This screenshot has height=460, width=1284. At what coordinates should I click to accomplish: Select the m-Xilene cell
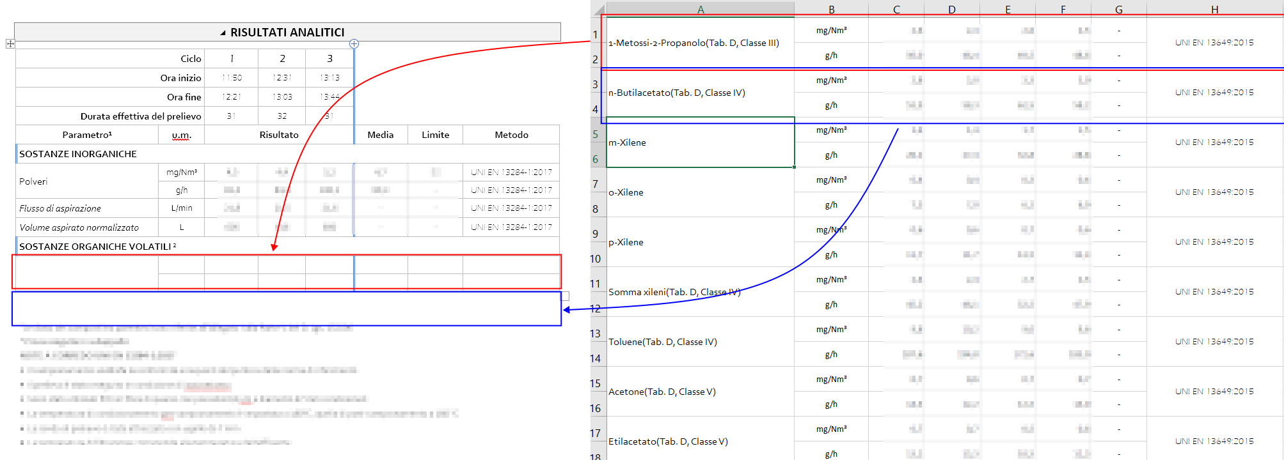(701, 142)
